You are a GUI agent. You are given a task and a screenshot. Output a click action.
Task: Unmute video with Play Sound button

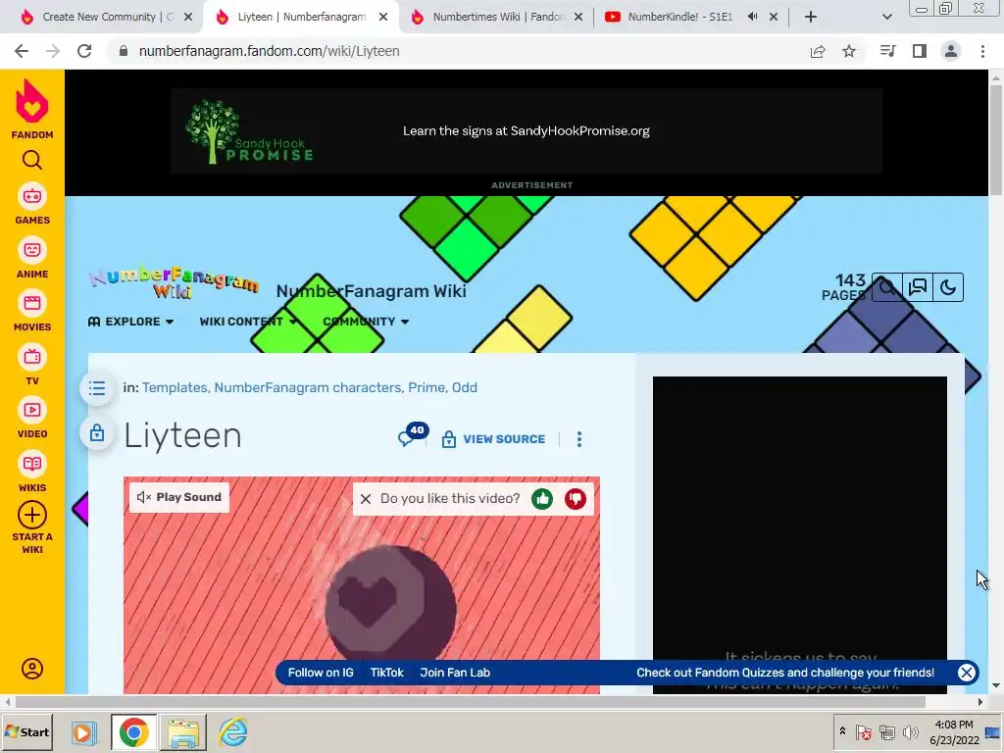pyautogui.click(x=179, y=497)
